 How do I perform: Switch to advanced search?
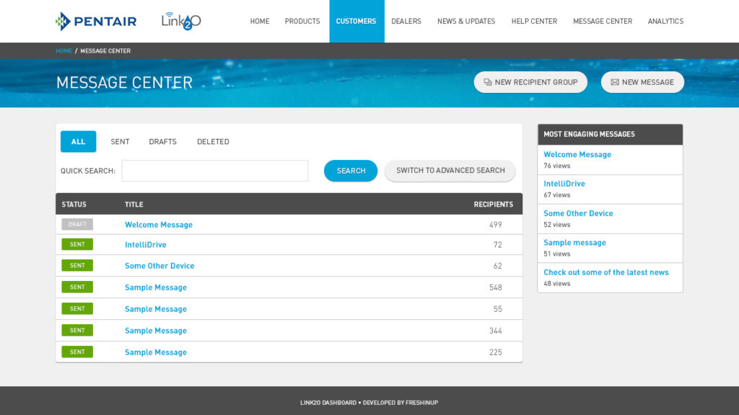450,171
